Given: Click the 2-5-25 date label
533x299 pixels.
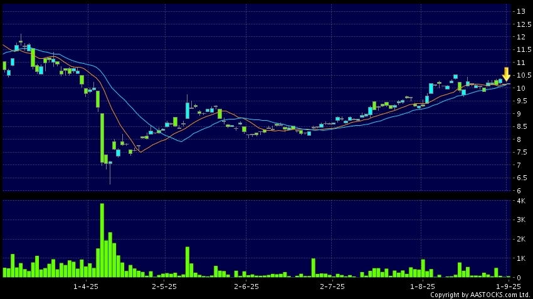Looking at the screenshot, I should 164,286.
